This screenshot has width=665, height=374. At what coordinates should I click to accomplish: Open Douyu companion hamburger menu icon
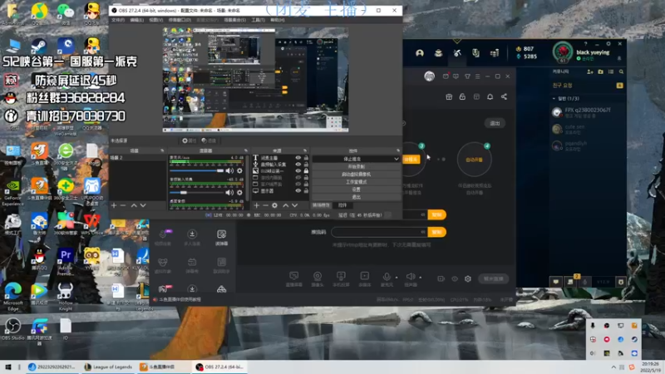click(x=477, y=76)
